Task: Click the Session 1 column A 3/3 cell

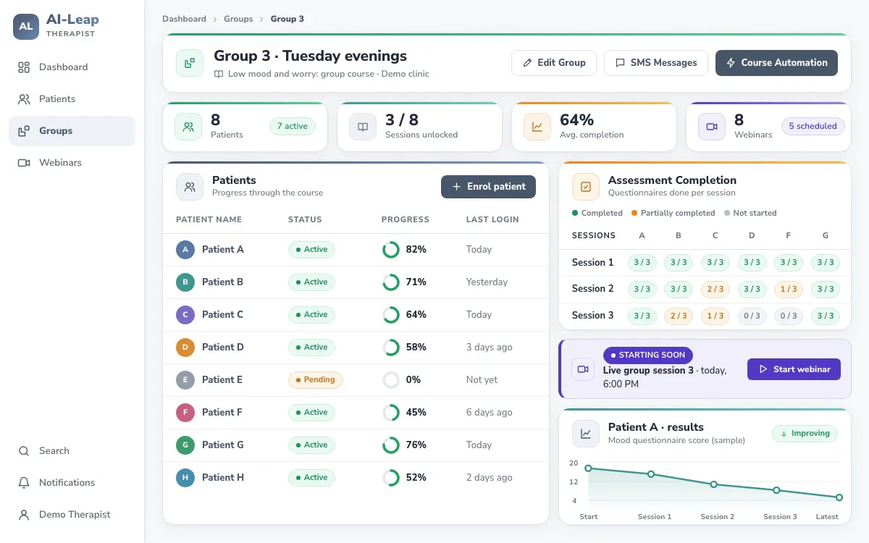Action: coord(642,263)
